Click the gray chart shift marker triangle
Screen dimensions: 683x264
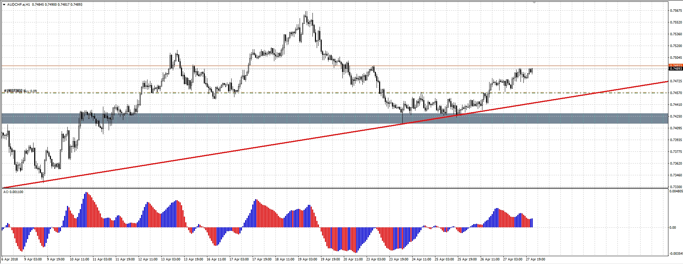tap(534, 2)
